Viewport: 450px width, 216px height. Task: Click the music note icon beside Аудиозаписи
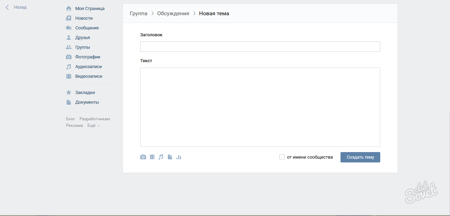(69, 67)
